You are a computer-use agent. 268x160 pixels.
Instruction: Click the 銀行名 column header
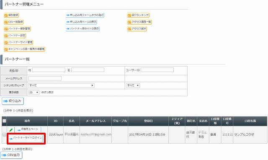tap(191, 121)
